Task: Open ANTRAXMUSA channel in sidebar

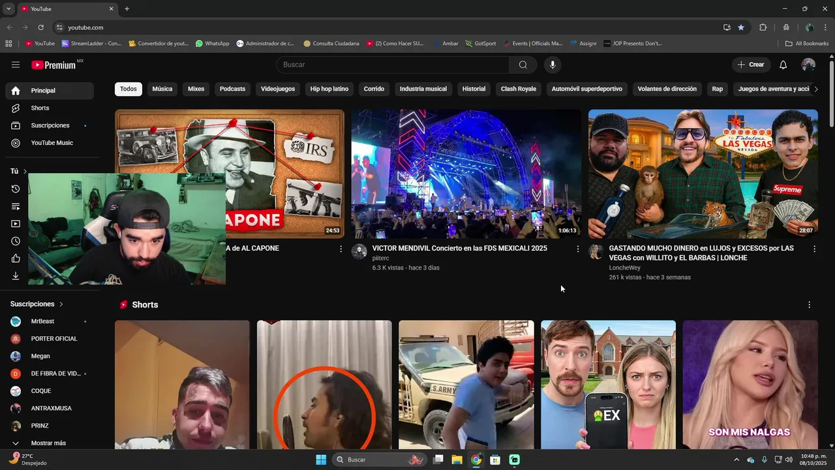Action: (50, 409)
